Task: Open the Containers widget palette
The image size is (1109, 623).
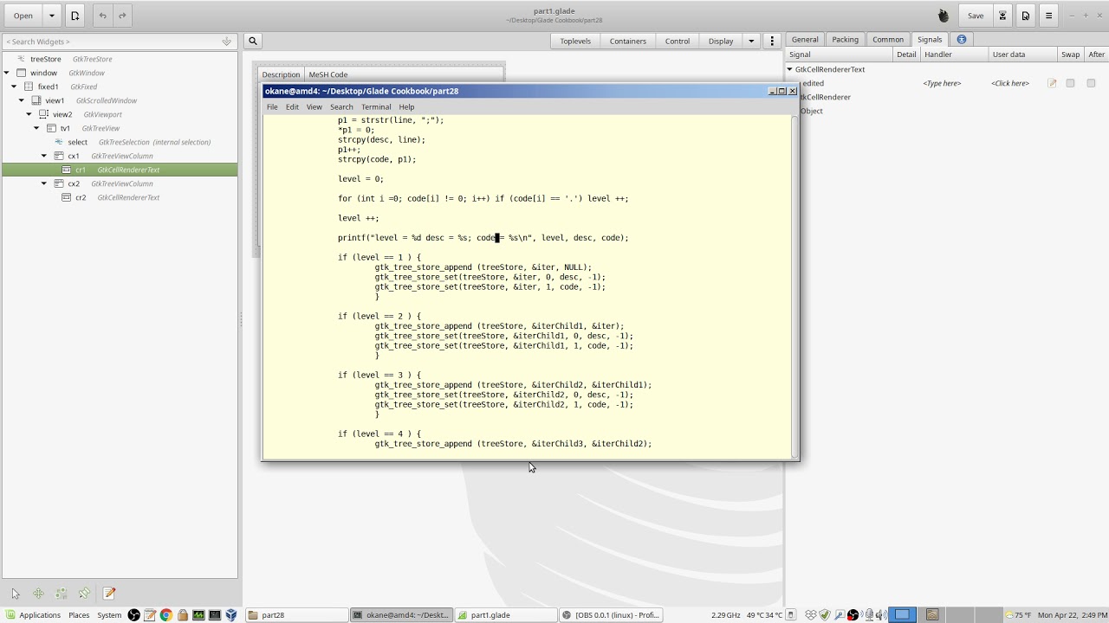Action: [628, 41]
